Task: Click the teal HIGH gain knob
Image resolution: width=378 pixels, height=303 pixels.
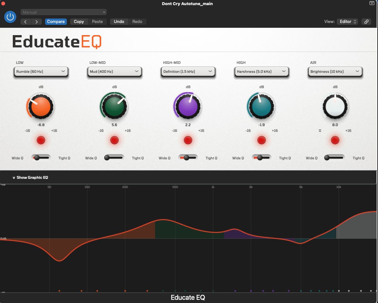Action: point(261,106)
